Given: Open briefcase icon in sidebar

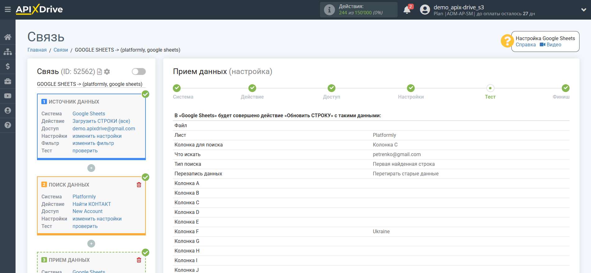Looking at the screenshot, I should pyautogui.click(x=8, y=81).
